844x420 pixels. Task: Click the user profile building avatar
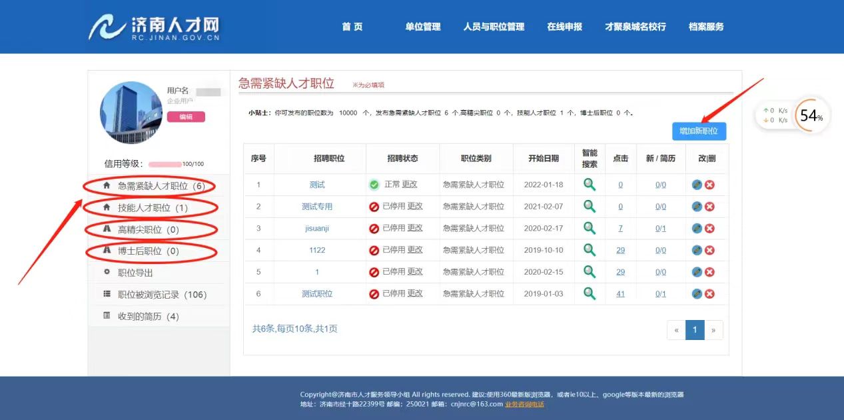(x=131, y=113)
